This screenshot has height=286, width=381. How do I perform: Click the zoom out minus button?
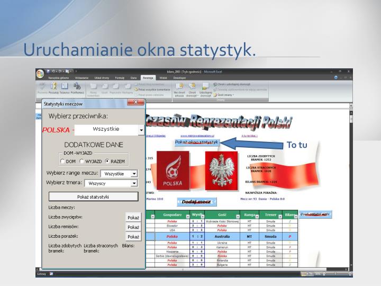[324, 274]
